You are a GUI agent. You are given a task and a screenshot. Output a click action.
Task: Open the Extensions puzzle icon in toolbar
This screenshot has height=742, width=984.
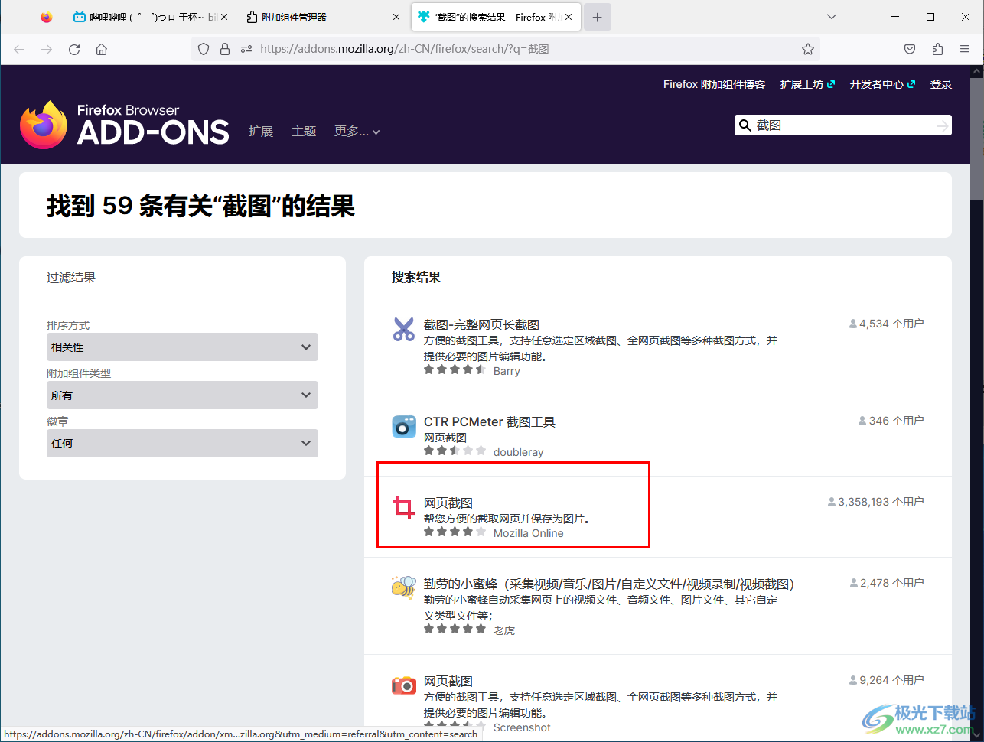tap(937, 49)
